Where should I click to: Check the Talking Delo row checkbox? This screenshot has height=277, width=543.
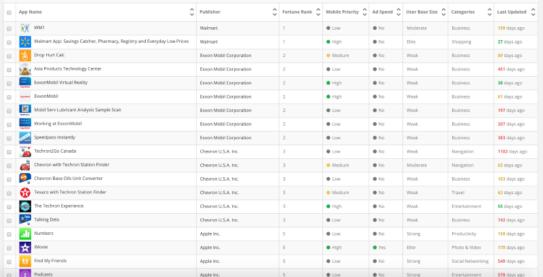pos(9,221)
